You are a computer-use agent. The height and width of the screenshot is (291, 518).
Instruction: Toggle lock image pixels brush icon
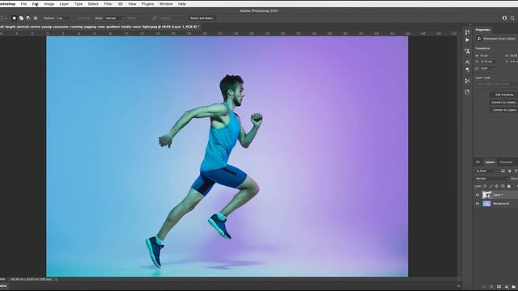point(491,186)
